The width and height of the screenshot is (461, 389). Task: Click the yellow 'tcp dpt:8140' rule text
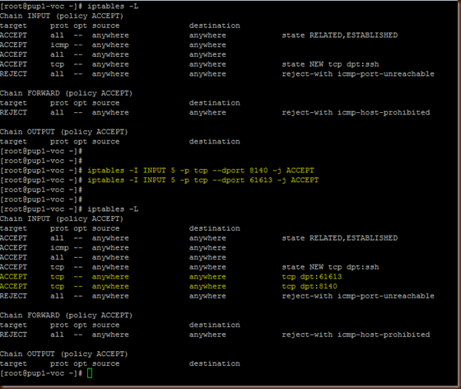point(310,286)
